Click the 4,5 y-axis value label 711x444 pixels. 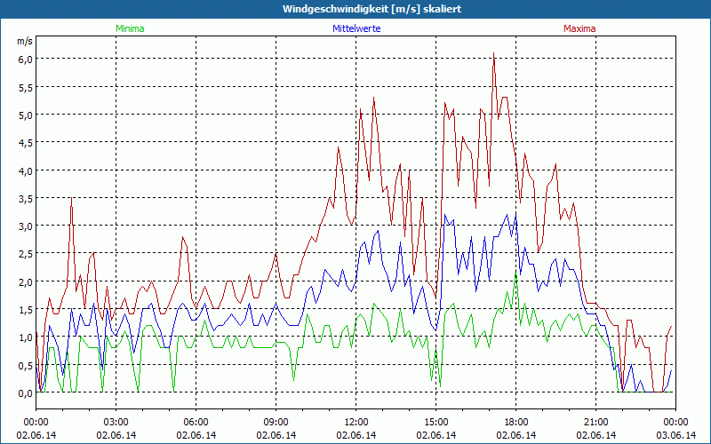coord(25,143)
